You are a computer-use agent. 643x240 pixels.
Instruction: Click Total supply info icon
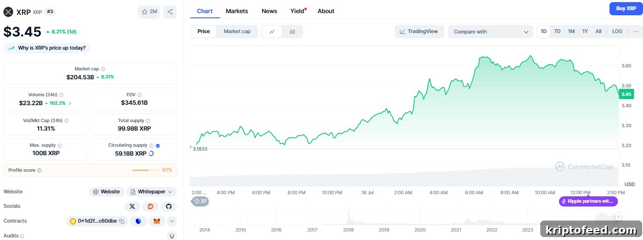coord(148,120)
